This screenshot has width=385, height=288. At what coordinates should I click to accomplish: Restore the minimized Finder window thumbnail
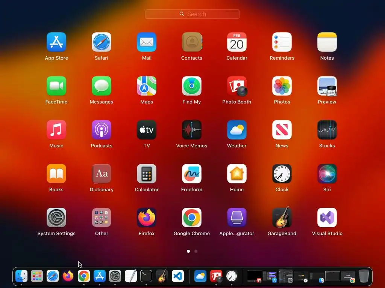click(317, 277)
